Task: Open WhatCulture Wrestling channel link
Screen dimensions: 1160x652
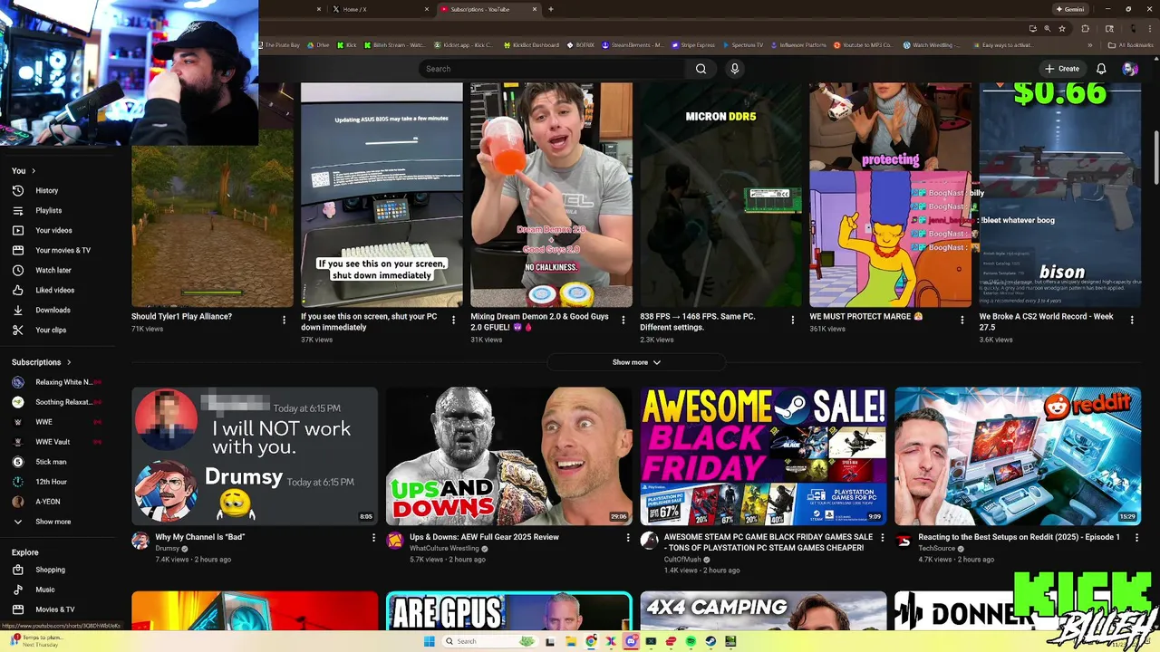Action: pos(444,549)
